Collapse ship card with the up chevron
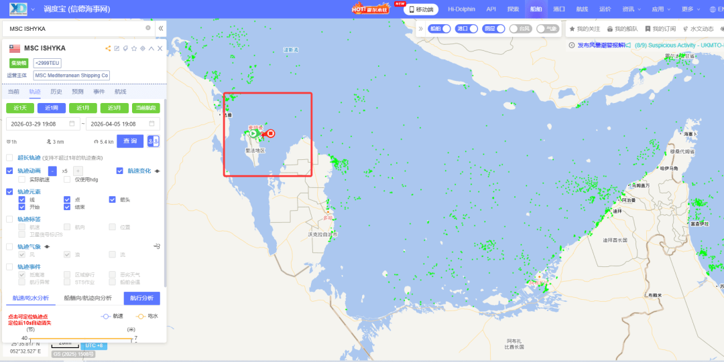The height and width of the screenshot is (362, 724). coord(152,48)
